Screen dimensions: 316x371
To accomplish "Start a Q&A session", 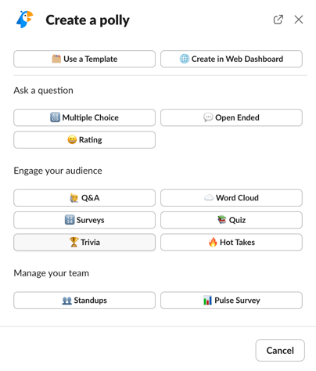I will pyautogui.click(x=84, y=198).
